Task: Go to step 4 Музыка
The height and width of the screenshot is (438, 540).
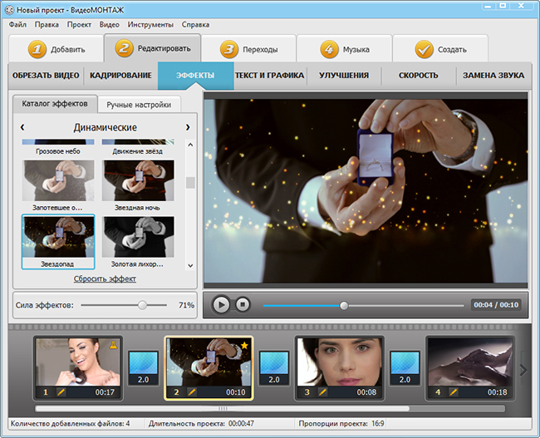Action: (x=343, y=49)
